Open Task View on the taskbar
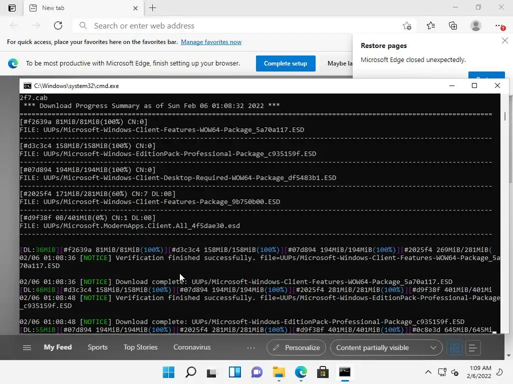Viewport: 513px width, 384px height. [x=212, y=372]
